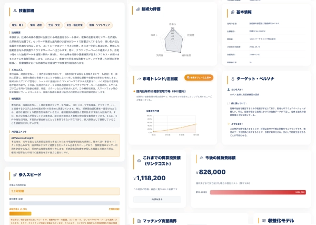The height and width of the screenshot is (225, 316).
Task: Click the ¥826,000 maintenance cost amount
Action: coord(211,172)
